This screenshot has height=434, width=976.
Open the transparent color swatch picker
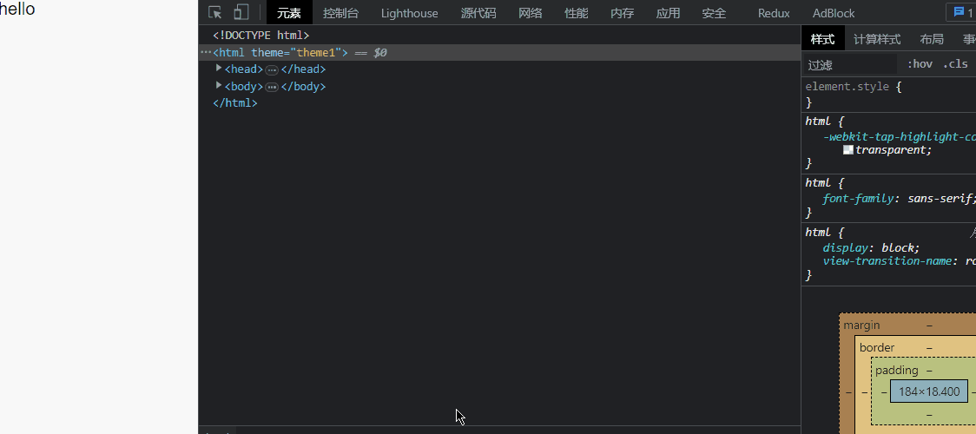click(847, 150)
